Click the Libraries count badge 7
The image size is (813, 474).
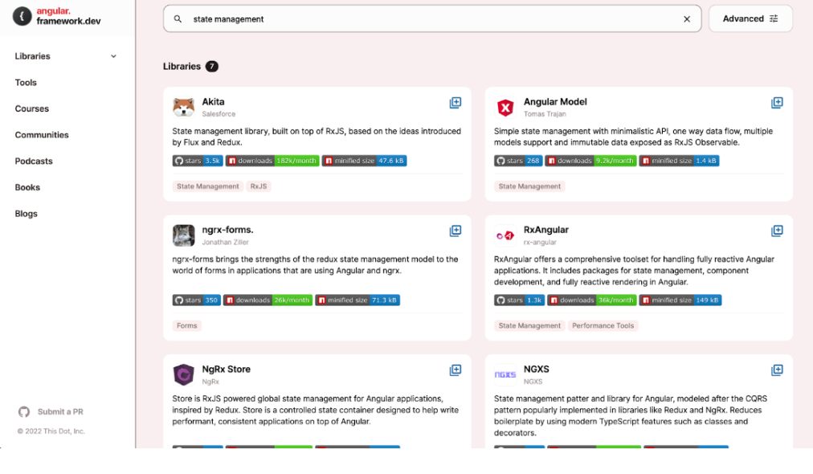211,67
